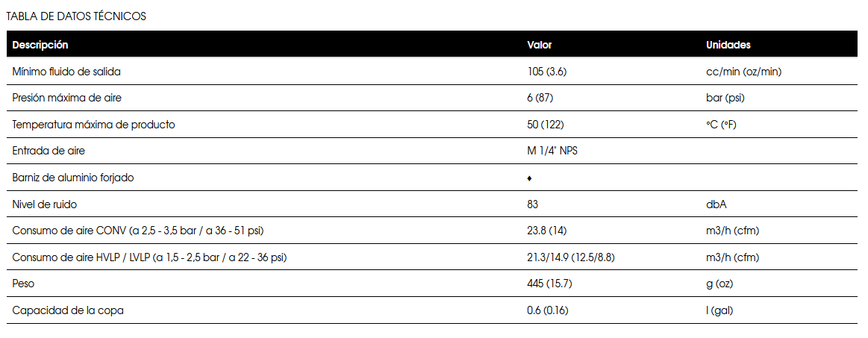
Task: Click the "M 1/4" NPS" value
Action: click(x=552, y=151)
